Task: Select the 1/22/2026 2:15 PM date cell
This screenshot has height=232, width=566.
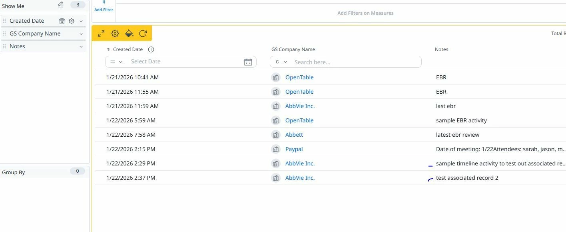Action: (x=131, y=149)
